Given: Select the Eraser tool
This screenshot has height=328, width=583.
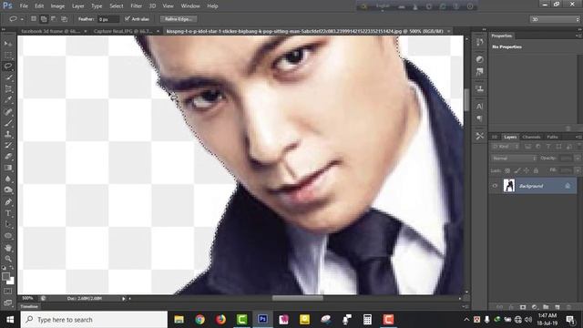Looking at the screenshot, I should pos(8,157).
